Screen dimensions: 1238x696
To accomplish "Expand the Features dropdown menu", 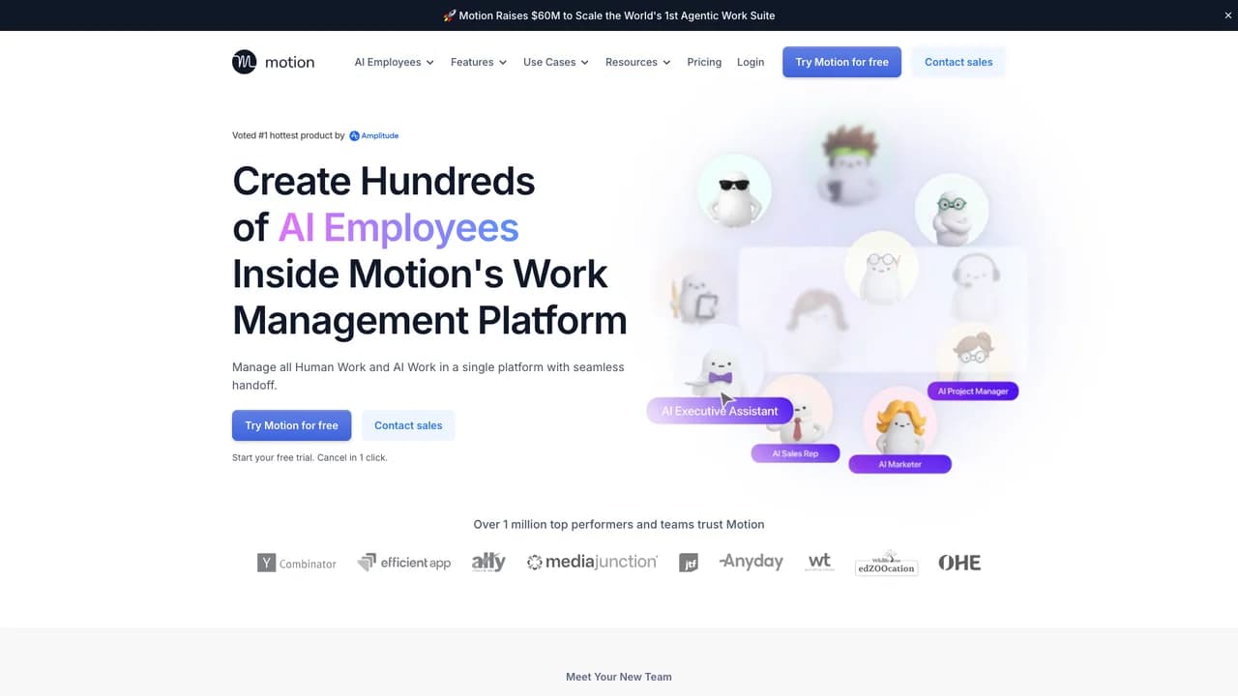I will 479,62.
